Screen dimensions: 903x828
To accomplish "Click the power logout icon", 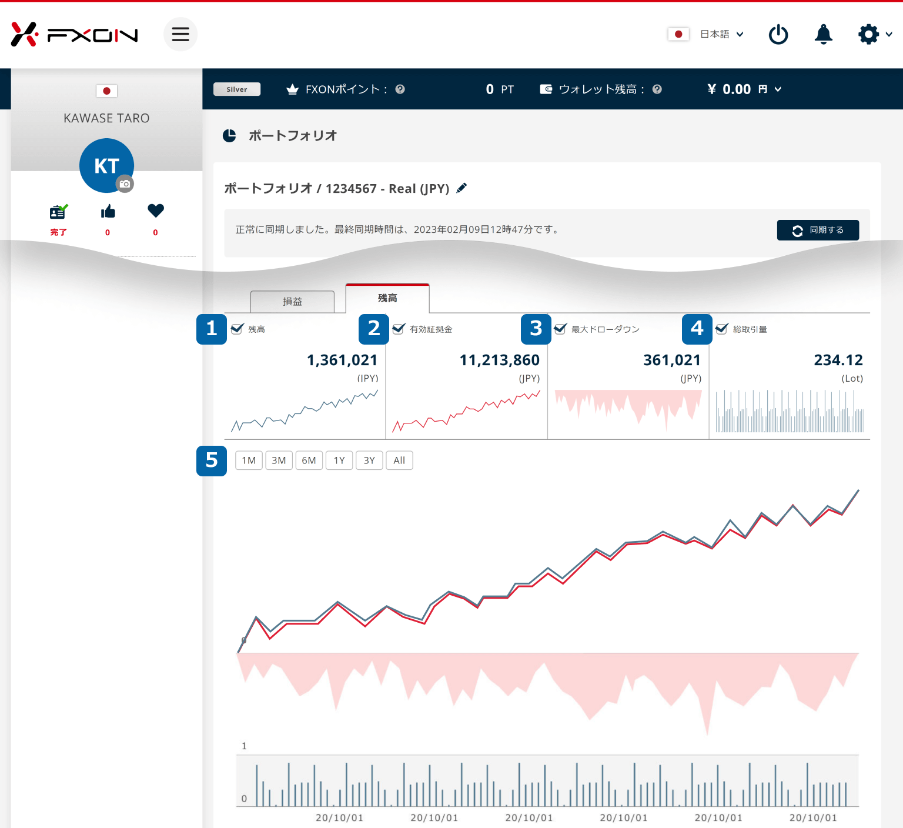I will (x=778, y=34).
